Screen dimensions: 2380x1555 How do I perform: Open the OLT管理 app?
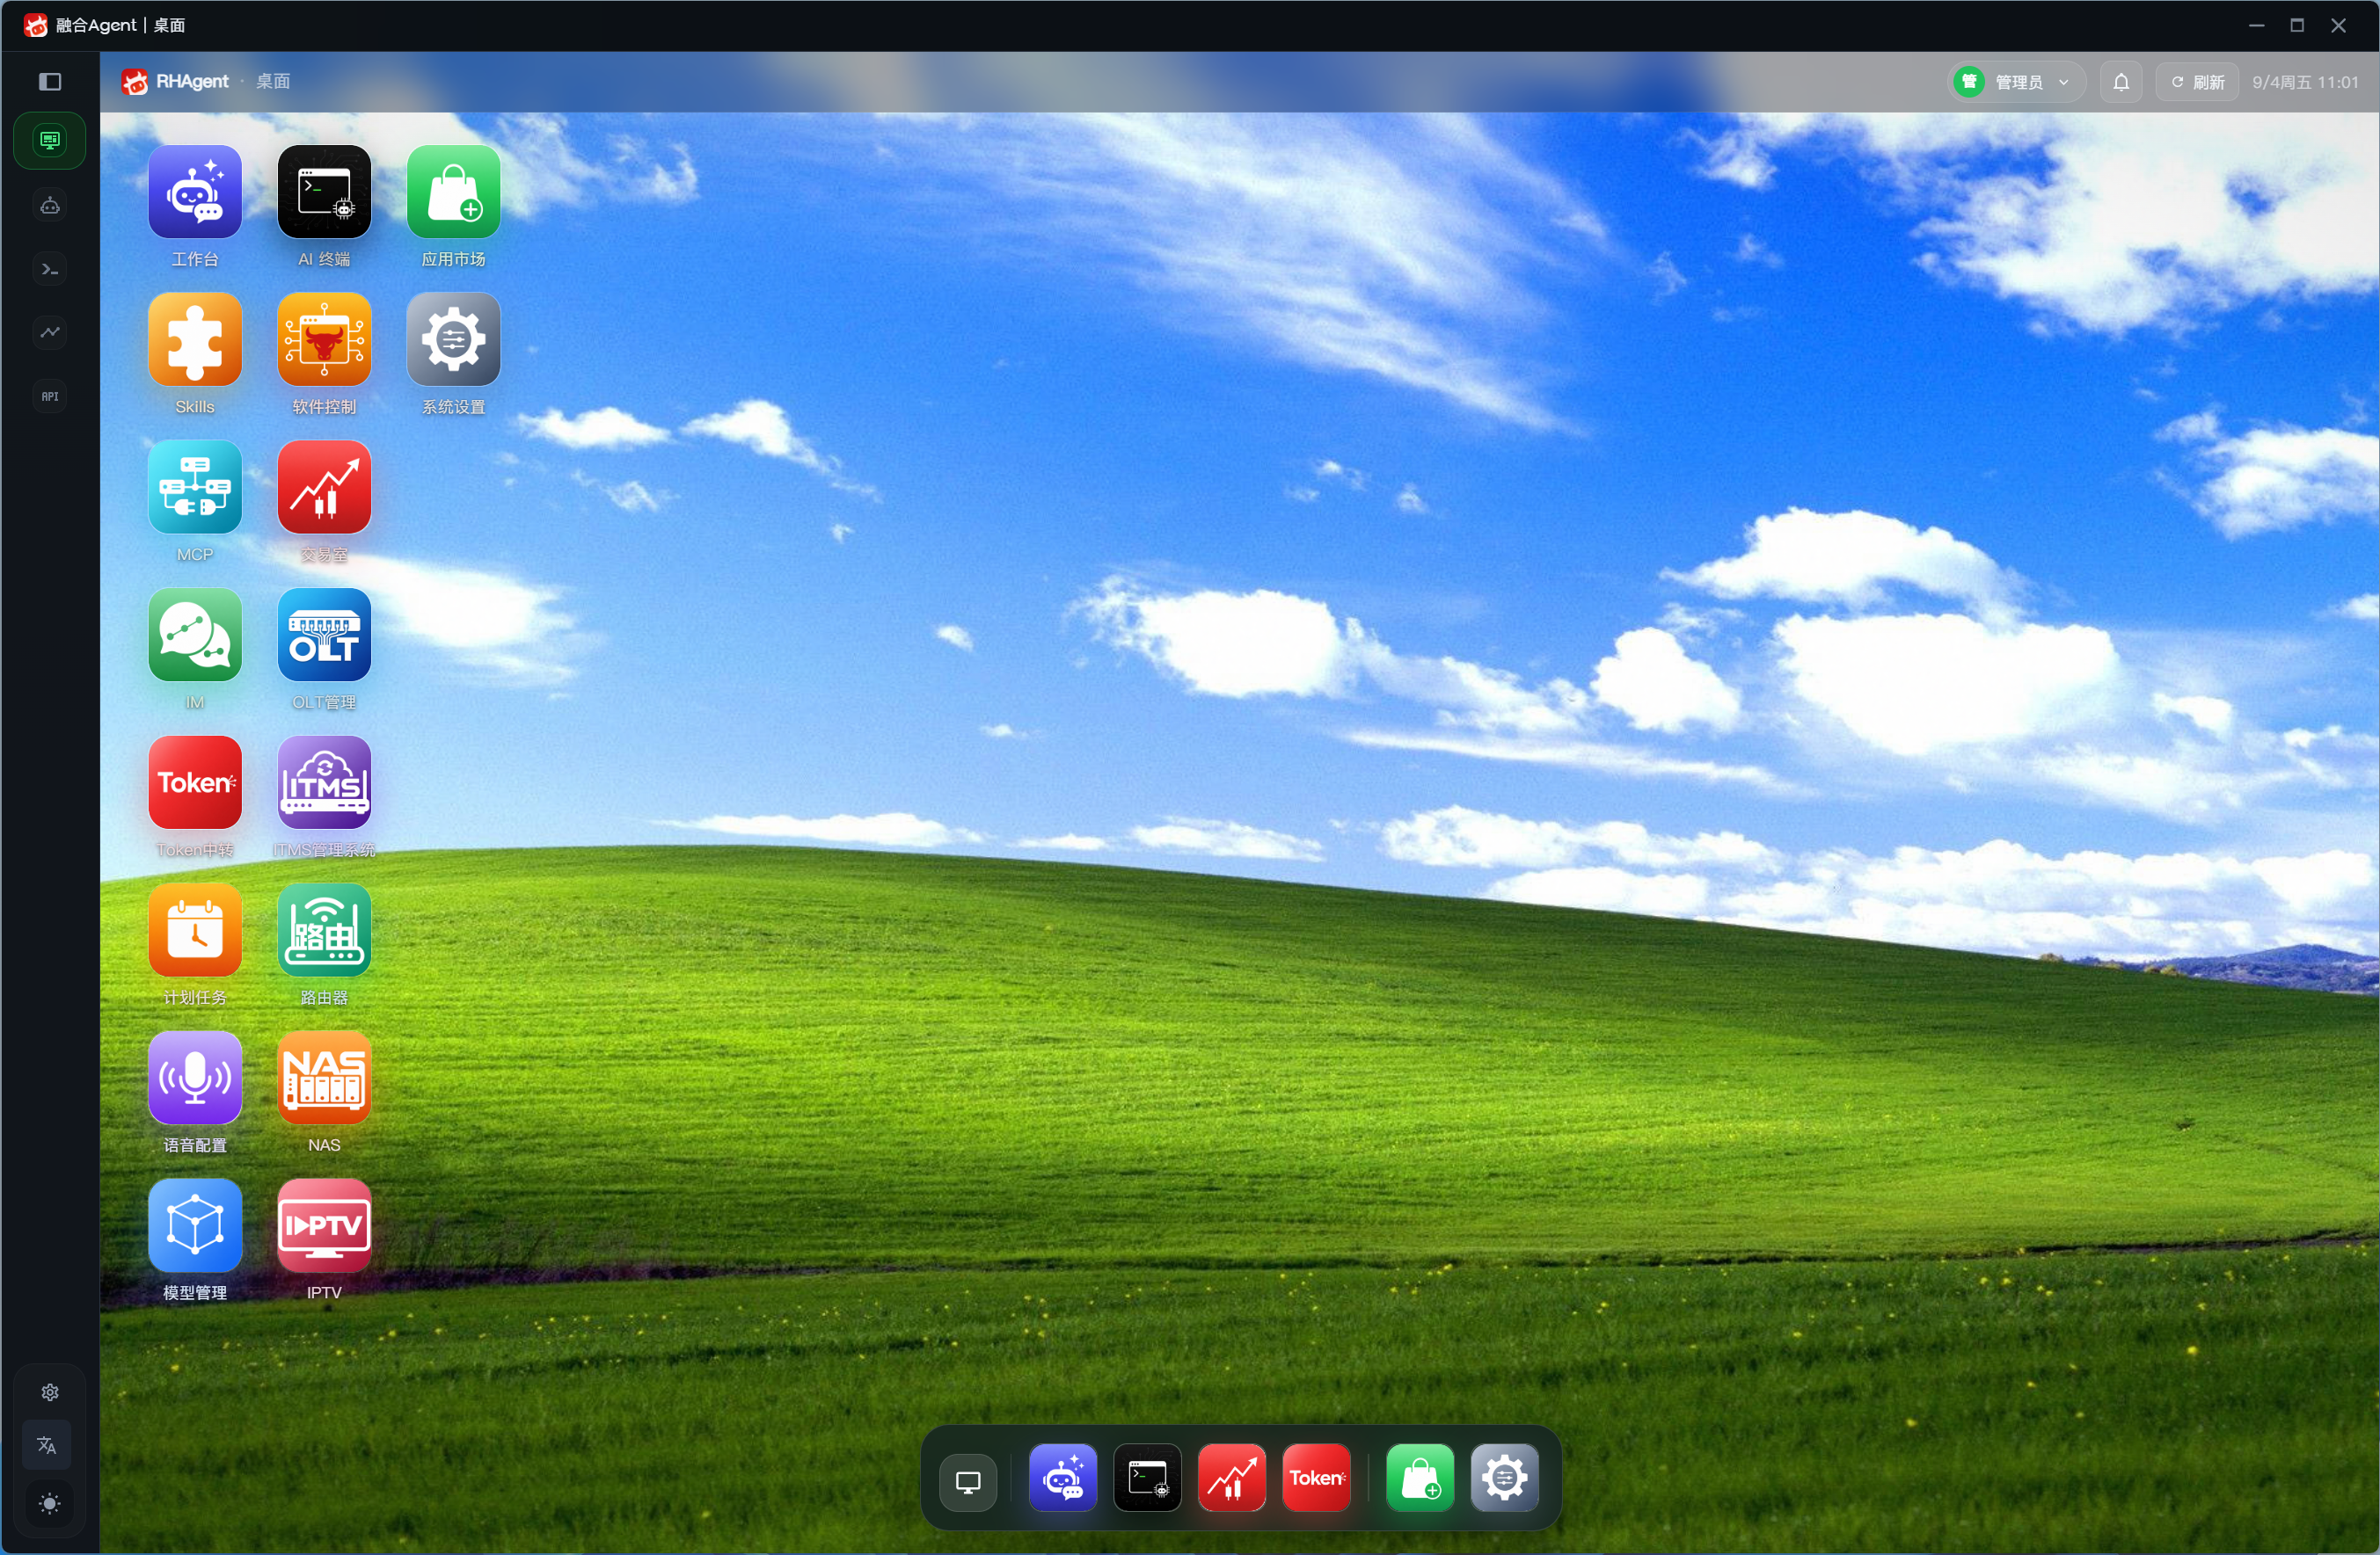click(x=324, y=636)
